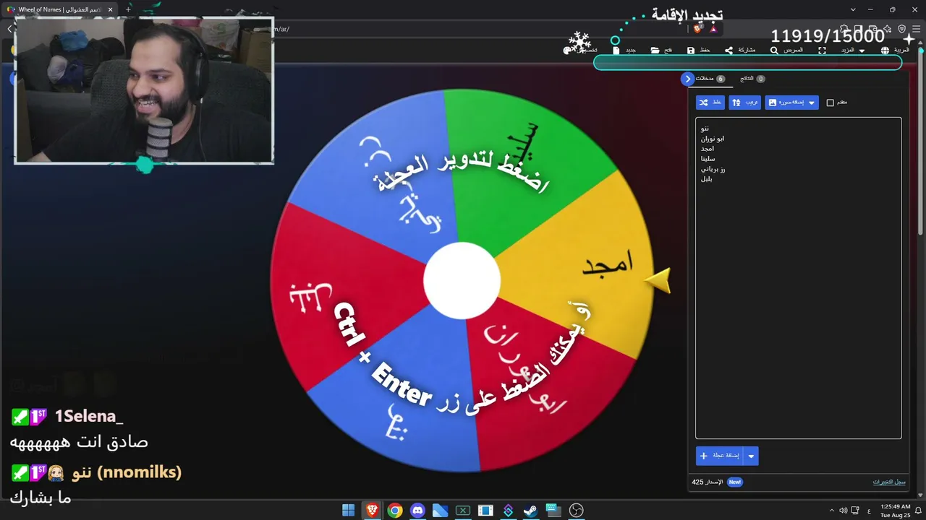
Task: Toggle fullscreen mode icon
Action: [x=822, y=51]
